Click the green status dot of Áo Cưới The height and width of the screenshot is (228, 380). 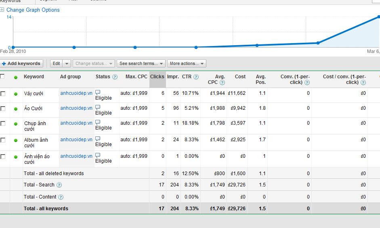(x=16, y=109)
